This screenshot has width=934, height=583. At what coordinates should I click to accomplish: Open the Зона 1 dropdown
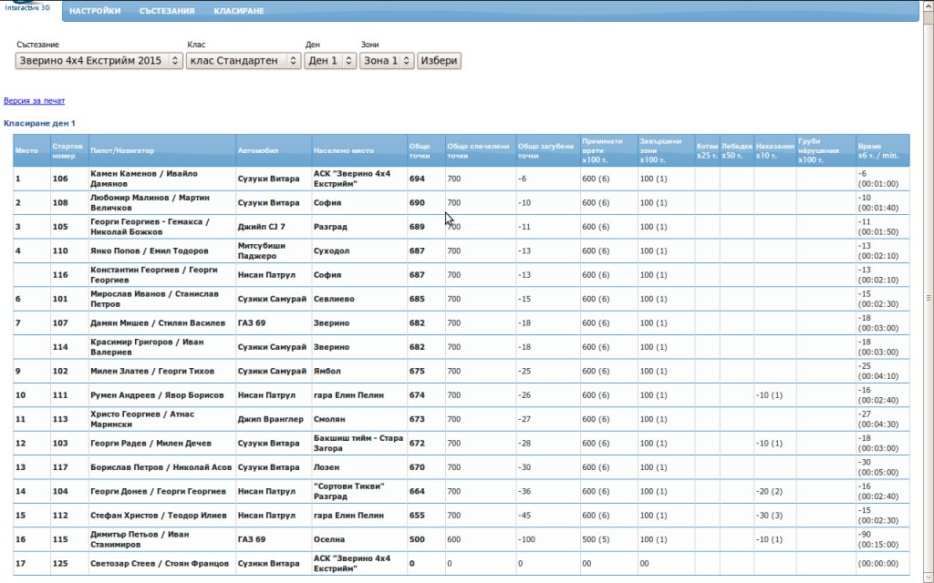pos(387,61)
